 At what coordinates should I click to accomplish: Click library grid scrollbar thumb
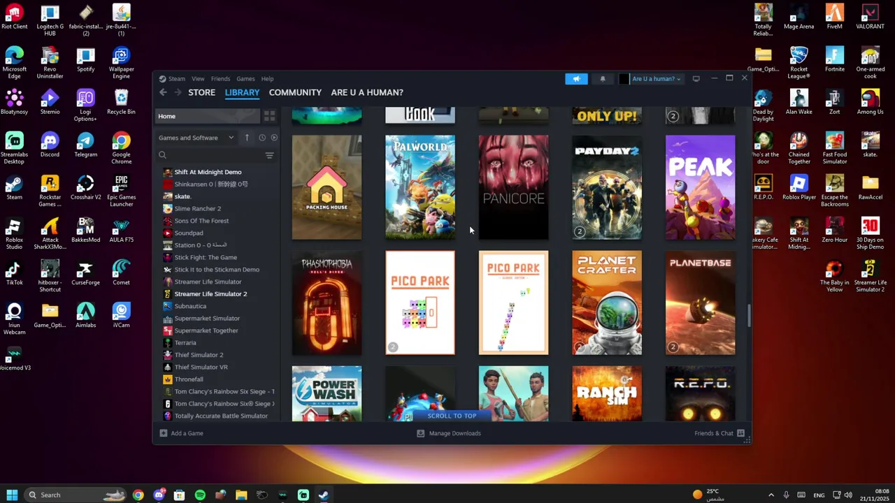[x=749, y=316]
